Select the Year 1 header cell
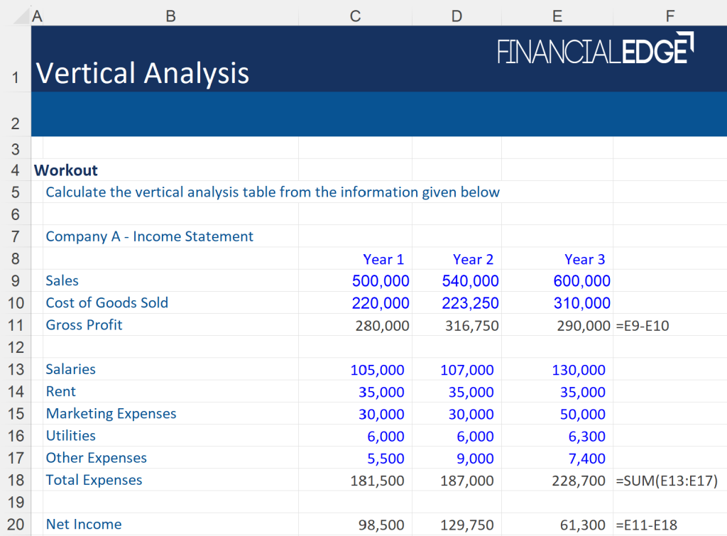Image resolution: width=727 pixels, height=536 pixels. pyautogui.click(x=383, y=259)
